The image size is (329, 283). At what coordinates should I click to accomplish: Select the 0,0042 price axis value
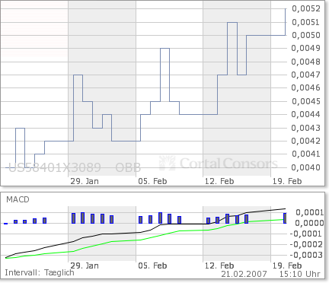tap(306, 141)
